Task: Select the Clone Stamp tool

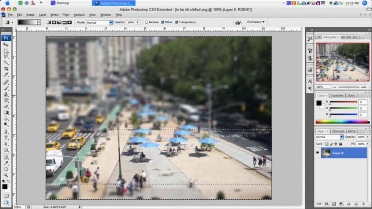Action: pyautogui.click(x=6, y=94)
